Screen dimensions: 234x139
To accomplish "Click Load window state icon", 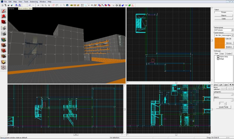I will [16, 5].
